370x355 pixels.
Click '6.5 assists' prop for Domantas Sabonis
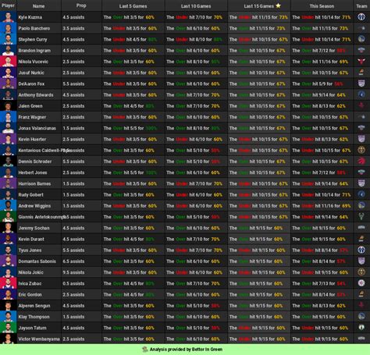tap(73, 261)
